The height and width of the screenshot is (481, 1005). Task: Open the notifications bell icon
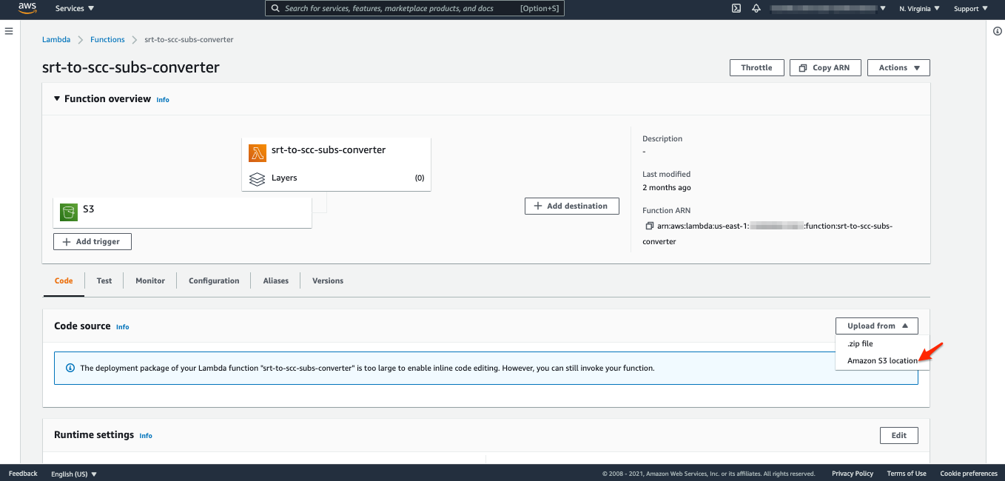pos(756,9)
